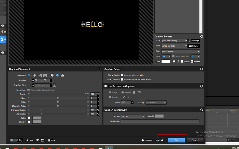Click the texture image edit icon beside the trash
The width and height of the screenshot is (239, 149).
[139, 92]
